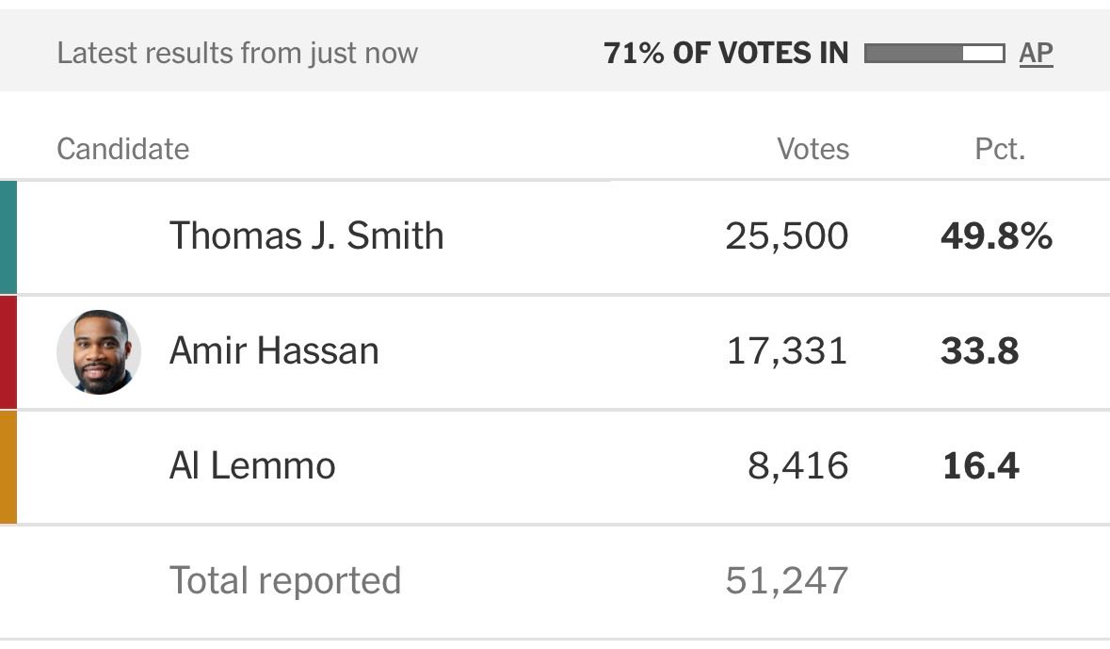1110x649 pixels.
Task: Click the Pct. column header
Action: 1000,150
